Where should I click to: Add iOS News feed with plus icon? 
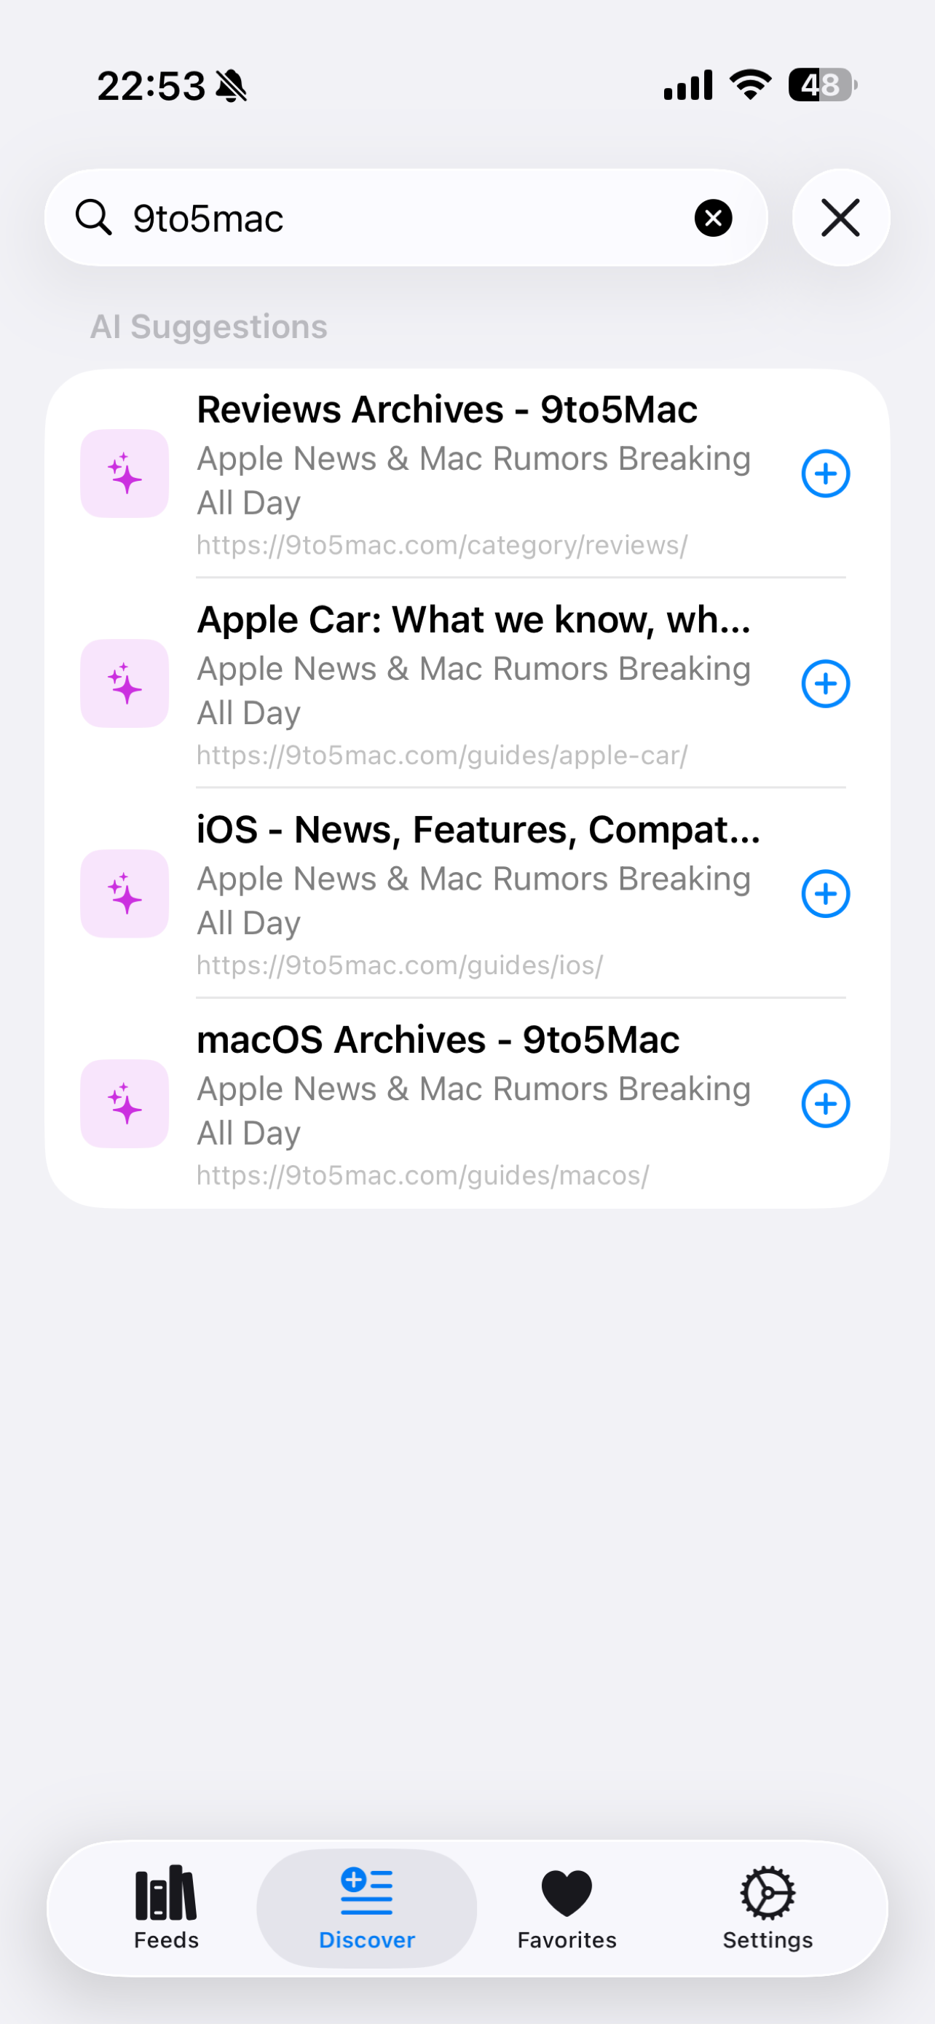[825, 893]
